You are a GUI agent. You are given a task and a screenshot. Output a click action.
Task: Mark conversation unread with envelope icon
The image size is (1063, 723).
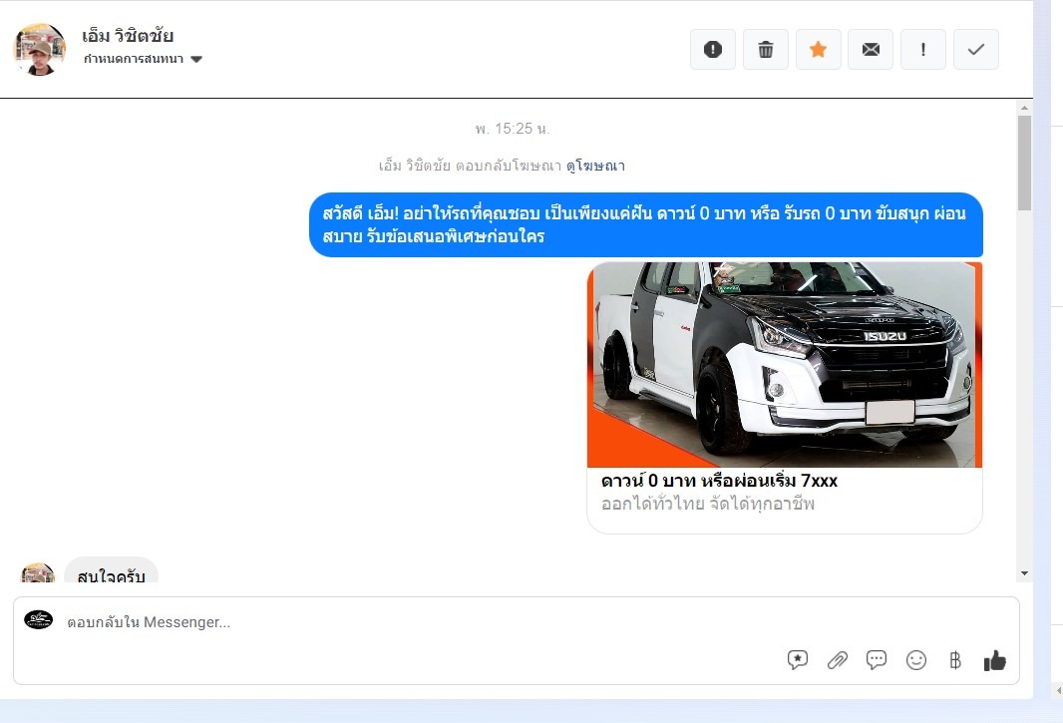[871, 50]
